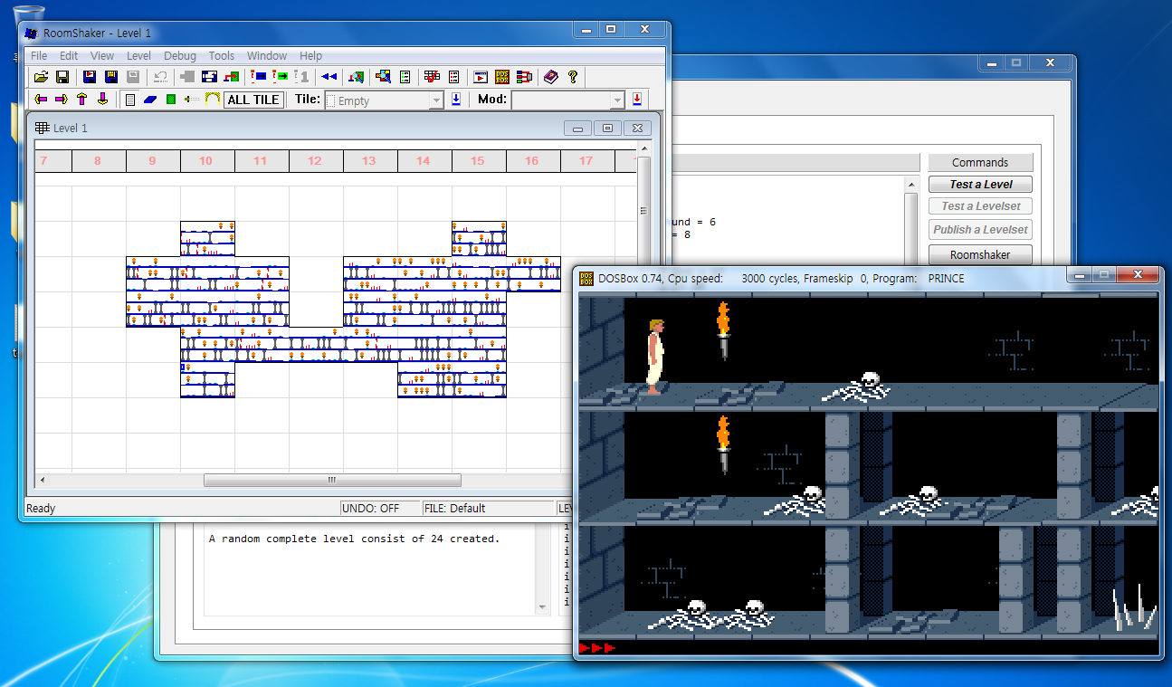Click the green box with black arrow icon
This screenshot has width=1172, height=687.
pyautogui.click(x=281, y=77)
